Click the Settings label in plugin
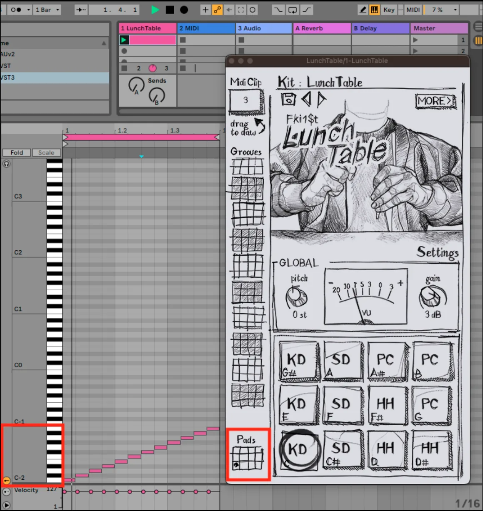Image resolution: width=483 pixels, height=511 pixels. (x=438, y=252)
